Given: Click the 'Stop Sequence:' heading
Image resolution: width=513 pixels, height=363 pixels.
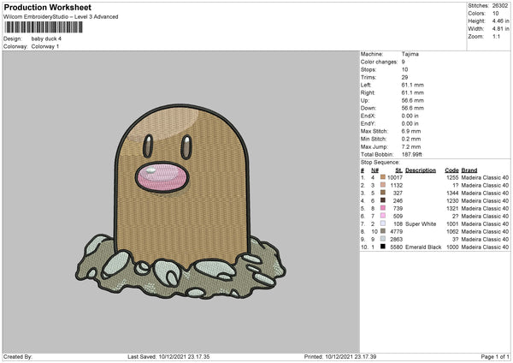Looking at the screenshot, I should pos(380,162).
